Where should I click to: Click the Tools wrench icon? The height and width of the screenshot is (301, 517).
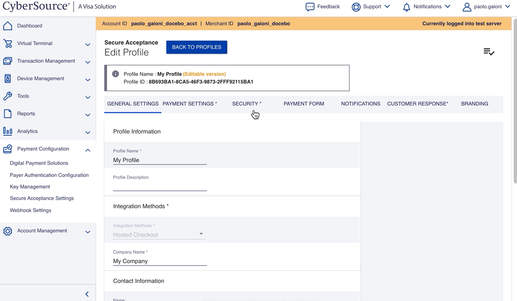click(x=7, y=96)
